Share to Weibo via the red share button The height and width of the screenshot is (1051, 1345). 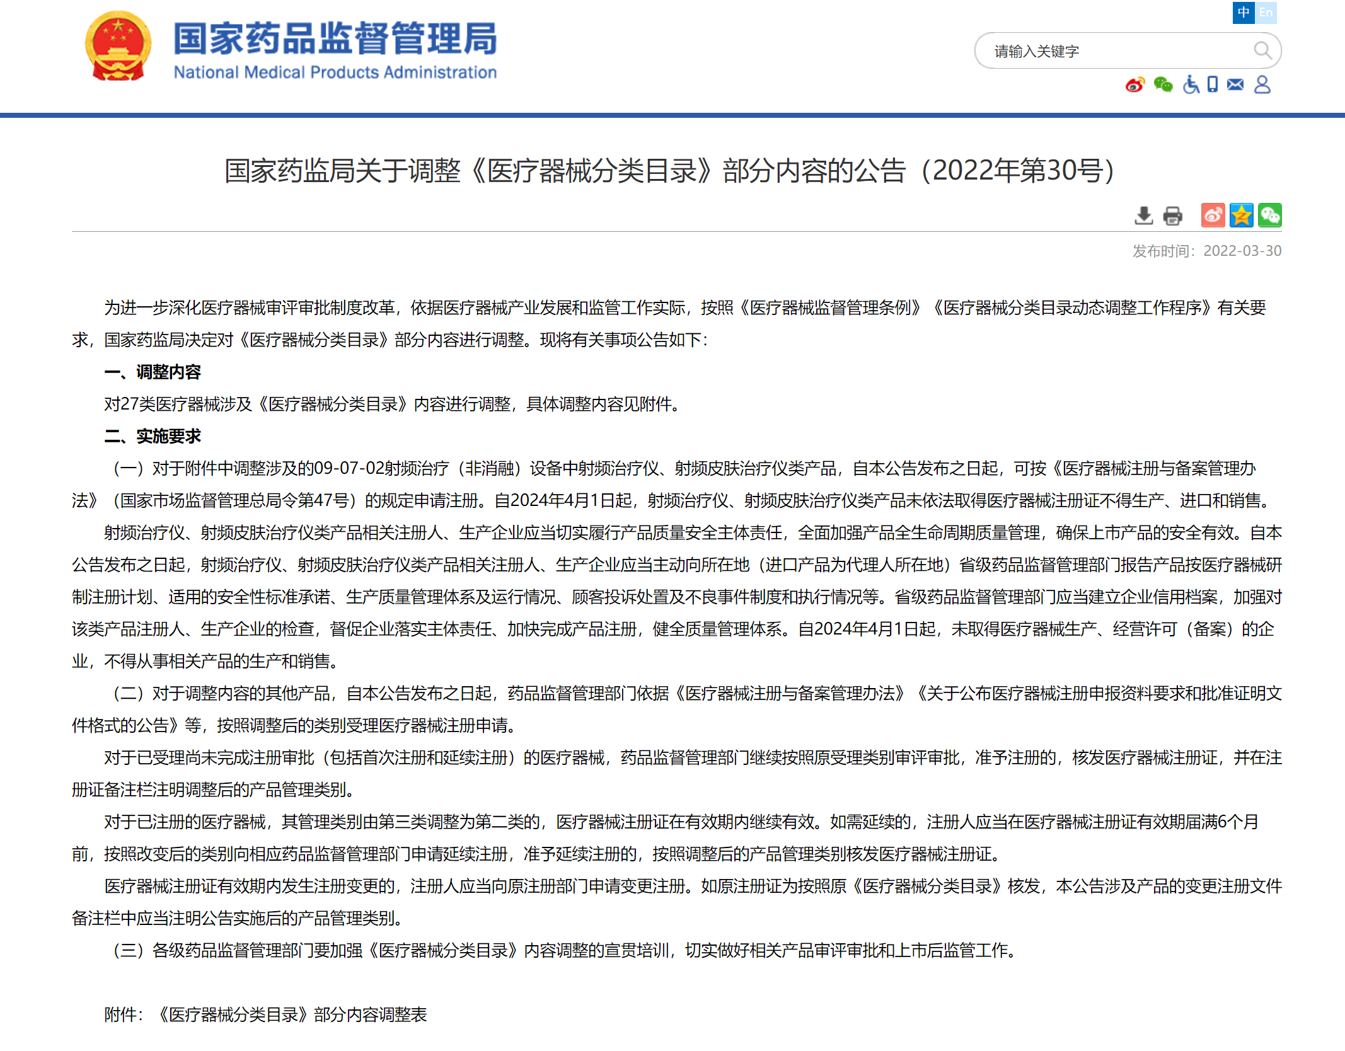[1213, 215]
